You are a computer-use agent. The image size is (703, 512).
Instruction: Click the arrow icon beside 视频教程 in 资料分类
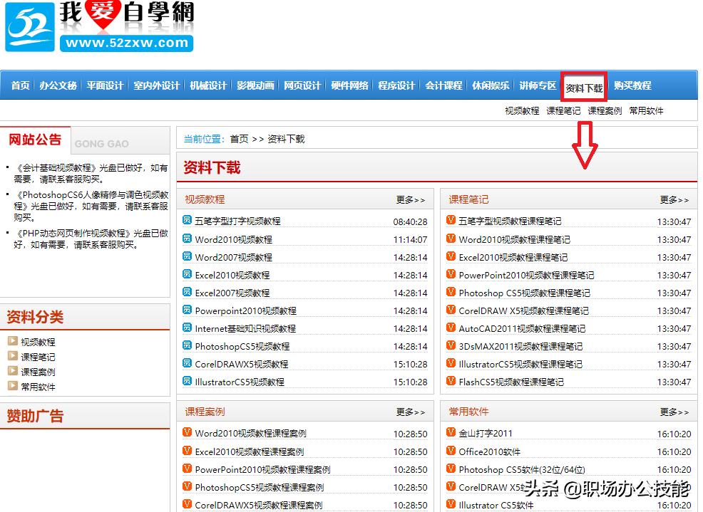point(13,341)
